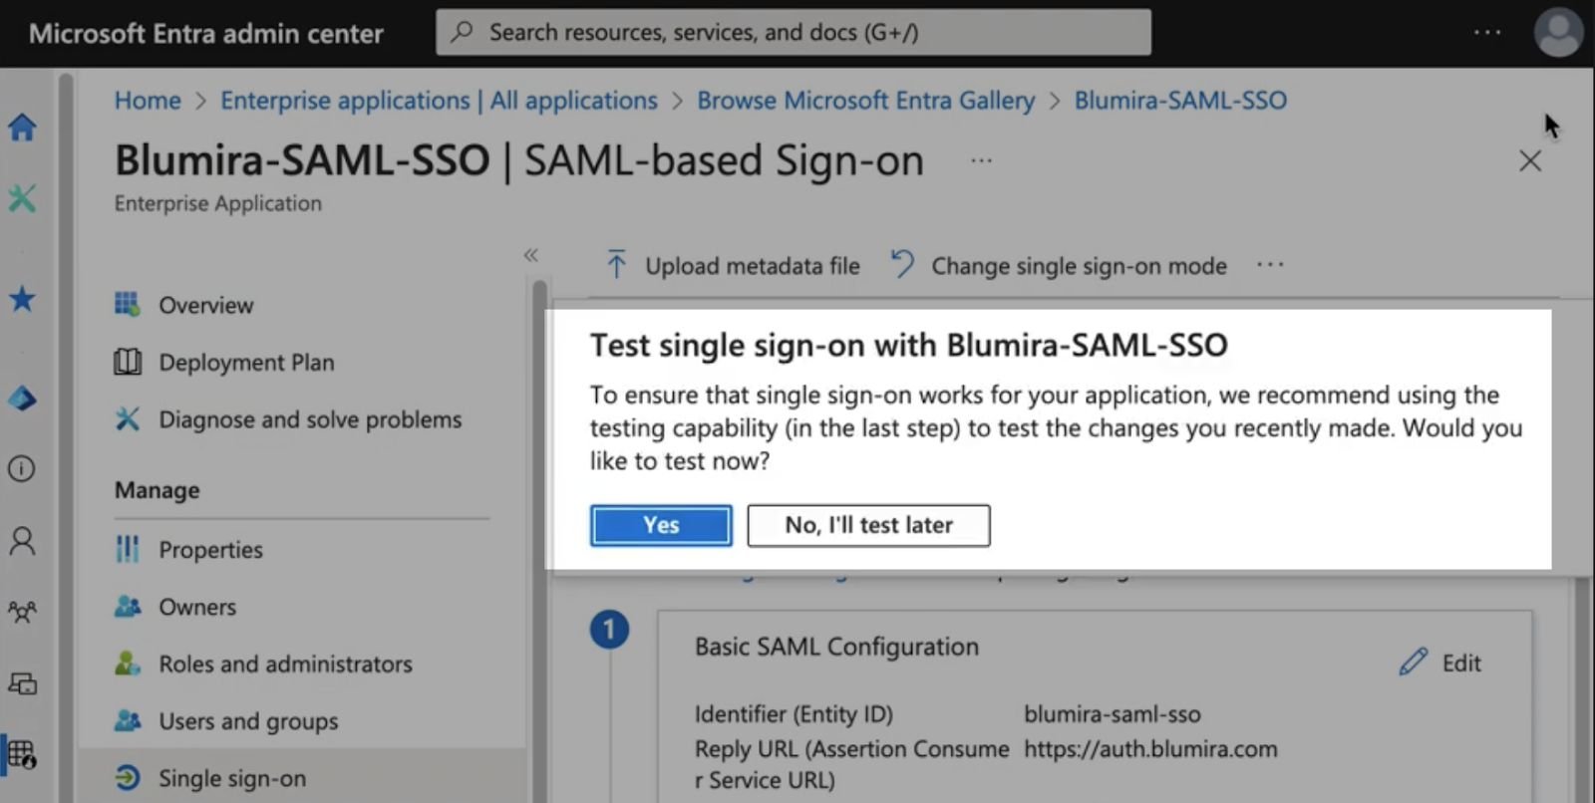Click the https://auth.blumira.com reply URL

point(1150,749)
